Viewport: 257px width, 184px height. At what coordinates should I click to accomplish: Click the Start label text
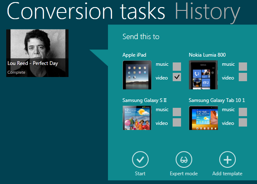point(140,174)
